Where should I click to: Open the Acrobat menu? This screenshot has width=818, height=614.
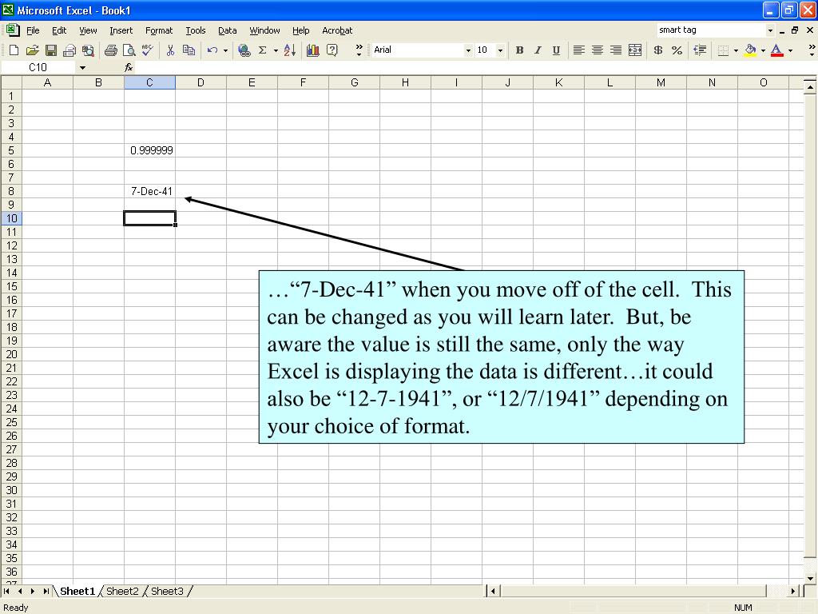337,30
